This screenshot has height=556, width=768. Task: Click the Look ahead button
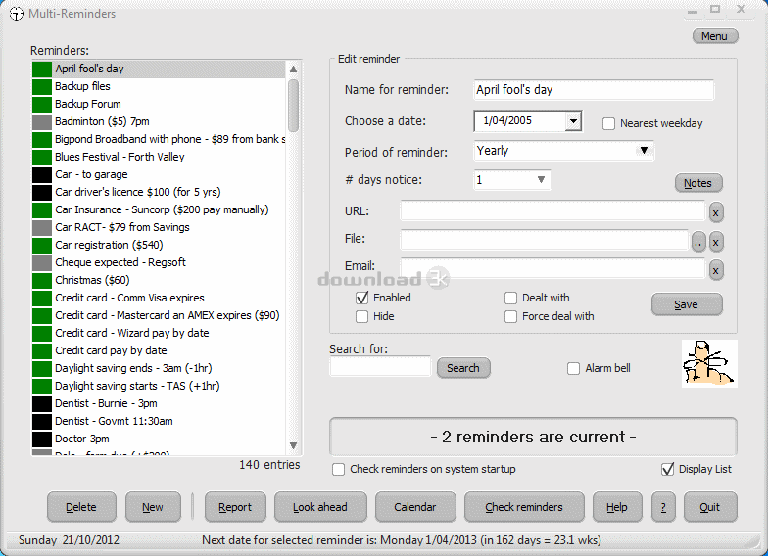coord(320,507)
